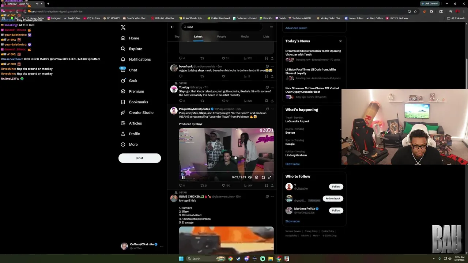Show more under What's happening
Image resolution: width=468 pixels, height=263 pixels.
click(292, 164)
